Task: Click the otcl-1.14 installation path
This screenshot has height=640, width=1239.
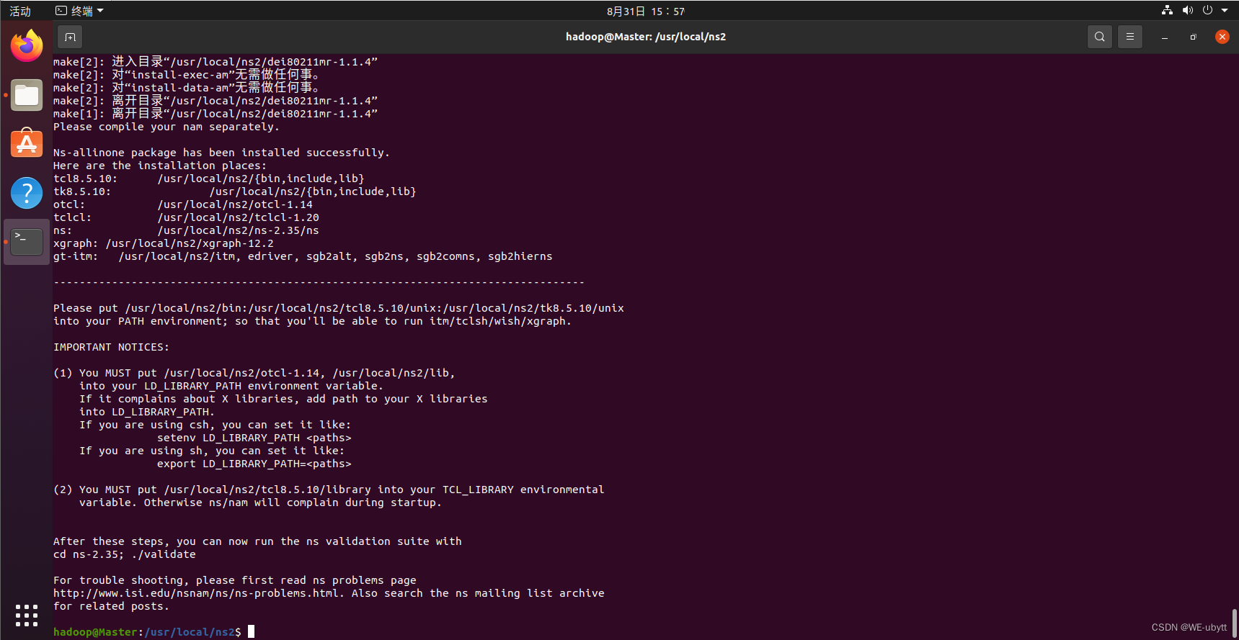Action: pos(235,204)
